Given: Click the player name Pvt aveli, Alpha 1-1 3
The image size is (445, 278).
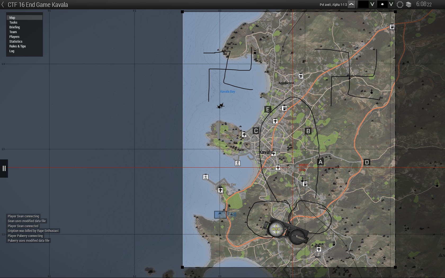Looking at the screenshot, I should 333,5.
